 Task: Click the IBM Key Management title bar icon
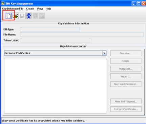[3, 3]
